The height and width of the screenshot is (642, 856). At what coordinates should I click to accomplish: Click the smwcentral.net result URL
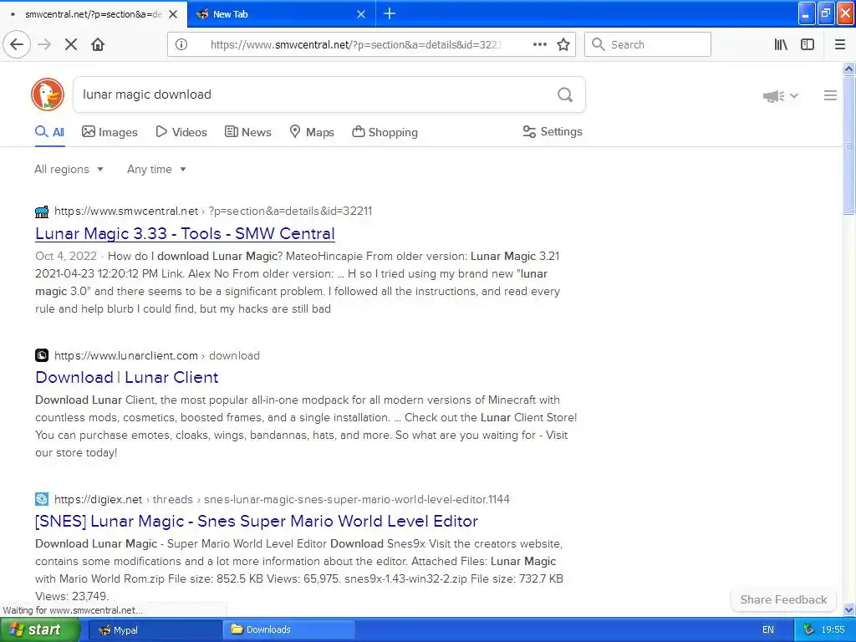pyautogui.click(x=213, y=211)
